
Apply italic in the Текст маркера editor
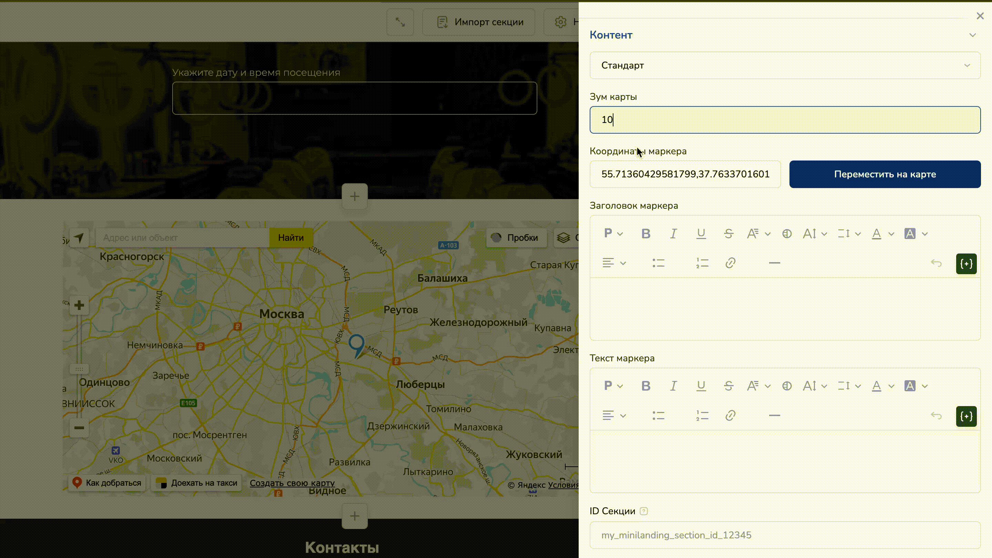coord(673,386)
